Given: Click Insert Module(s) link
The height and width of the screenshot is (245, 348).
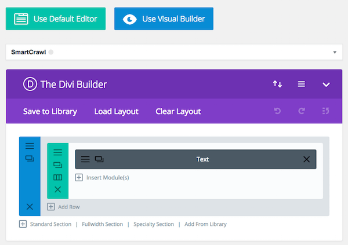Looking at the screenshot, I should 108,178.
